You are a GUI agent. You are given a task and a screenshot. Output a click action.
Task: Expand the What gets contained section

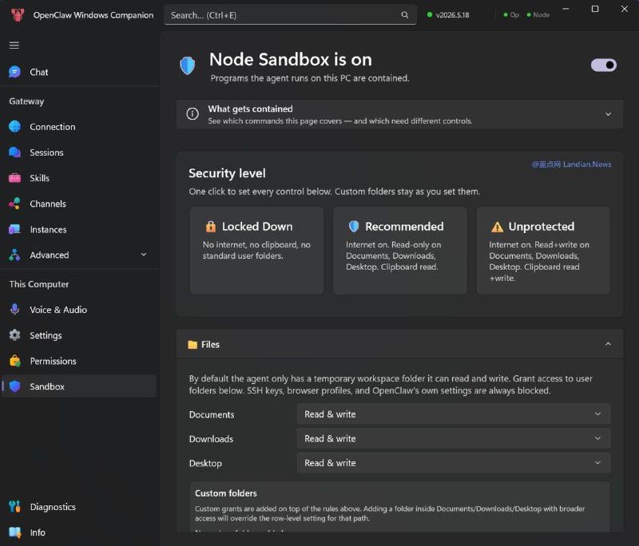[x=608, y=114]
